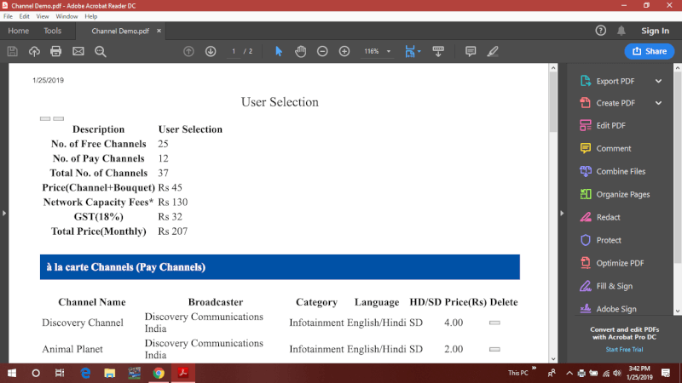
Task: Launch Edge browser from taskbar
Action: pos(85,373)
